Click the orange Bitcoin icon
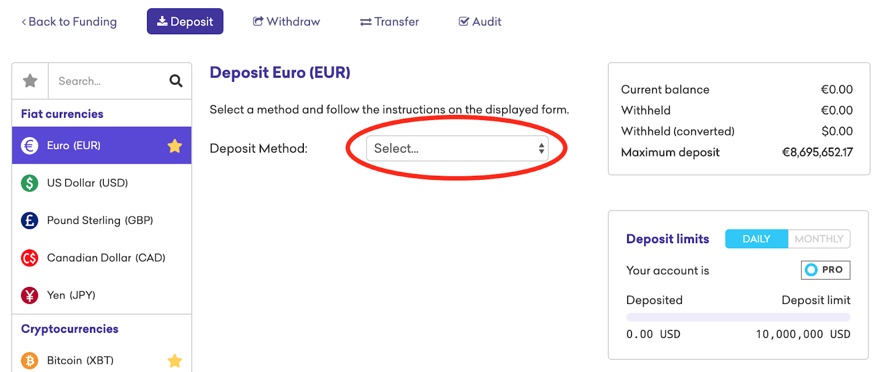The height and width of the screenshot is (372, 884). 30,360
